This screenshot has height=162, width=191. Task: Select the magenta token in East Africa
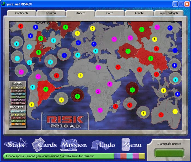(110, 84)
